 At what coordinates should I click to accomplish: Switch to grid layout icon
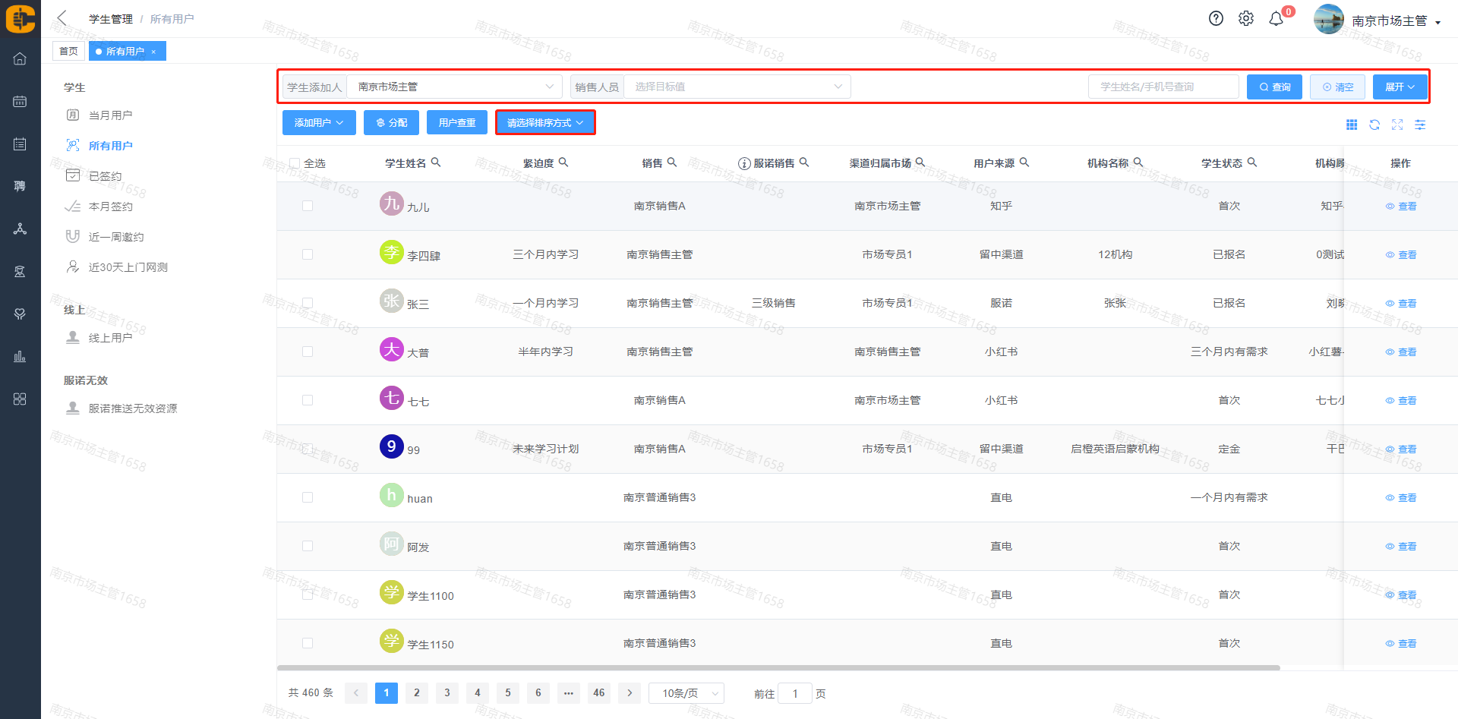[1352, 125]
